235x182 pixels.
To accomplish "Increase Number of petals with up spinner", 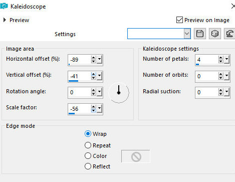I will tap(221, 58).
